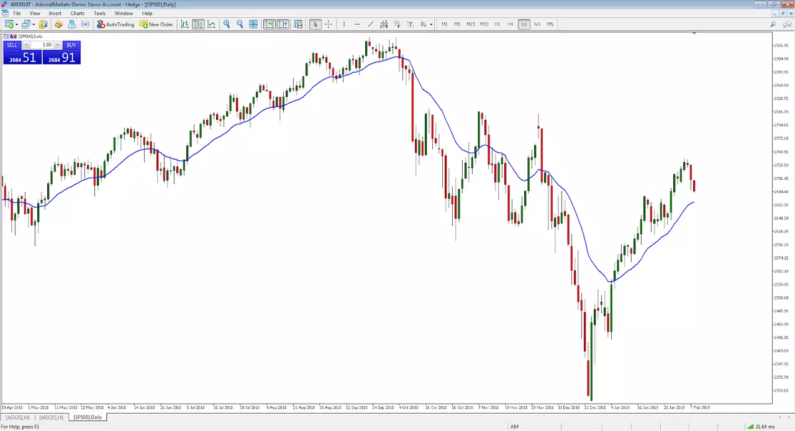Switch to M30 timeframe

(484, 24)
